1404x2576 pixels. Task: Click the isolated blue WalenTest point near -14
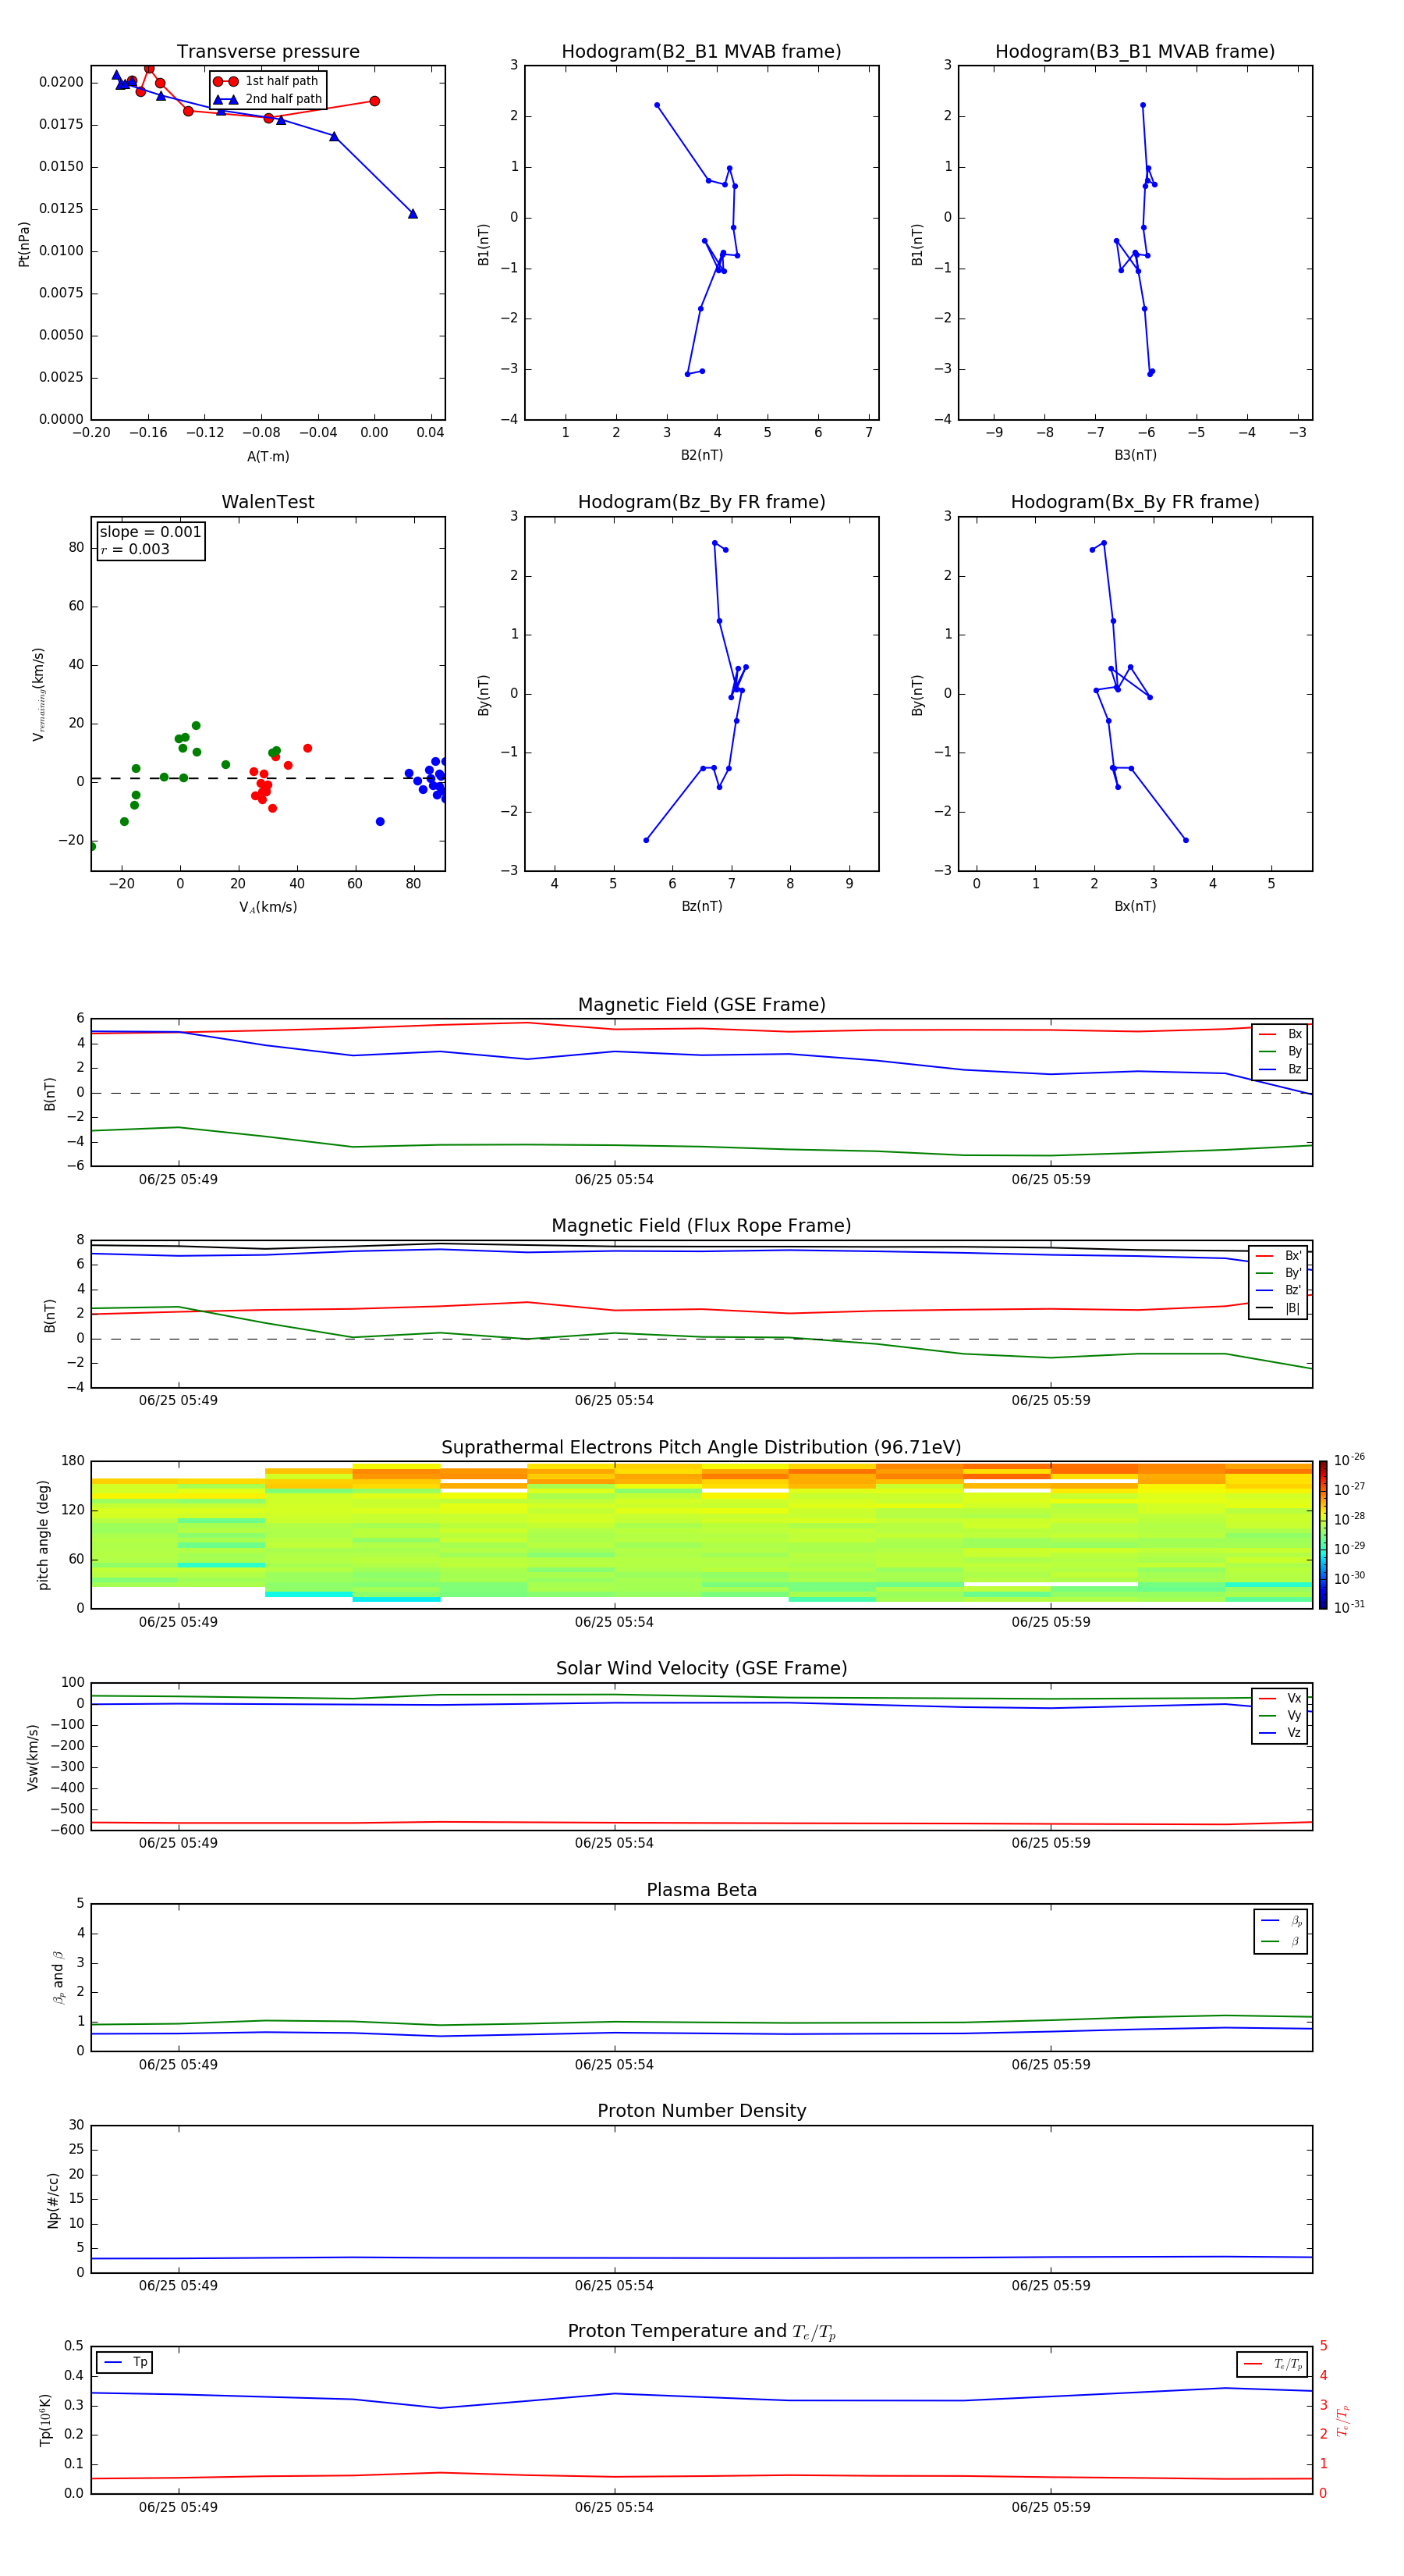click(x=380, y=822)
